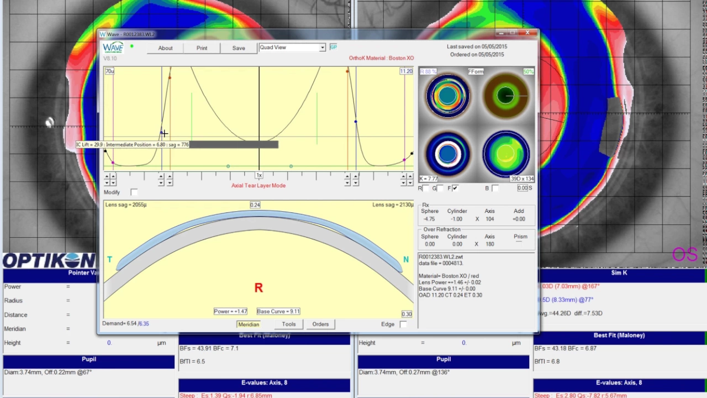Click the 70u scale label on the graph
This screenshot has height=398, width=707.
pos(109,71)
